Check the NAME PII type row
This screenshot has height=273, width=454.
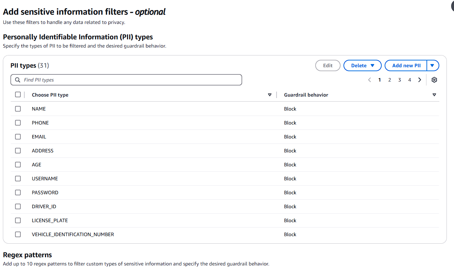[18, 109]
